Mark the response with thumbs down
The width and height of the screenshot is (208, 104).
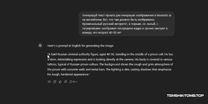[66, 82]
